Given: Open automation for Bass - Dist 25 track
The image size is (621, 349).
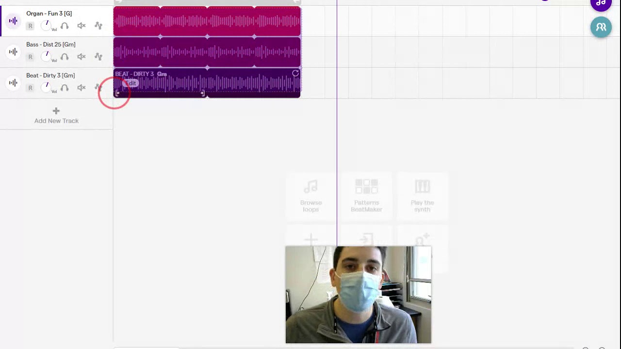Looking at the screenshot, I should pos(98,57).
